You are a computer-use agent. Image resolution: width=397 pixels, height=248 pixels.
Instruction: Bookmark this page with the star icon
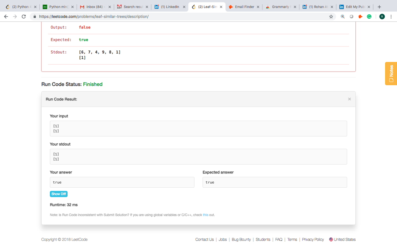tap(331, 17)
